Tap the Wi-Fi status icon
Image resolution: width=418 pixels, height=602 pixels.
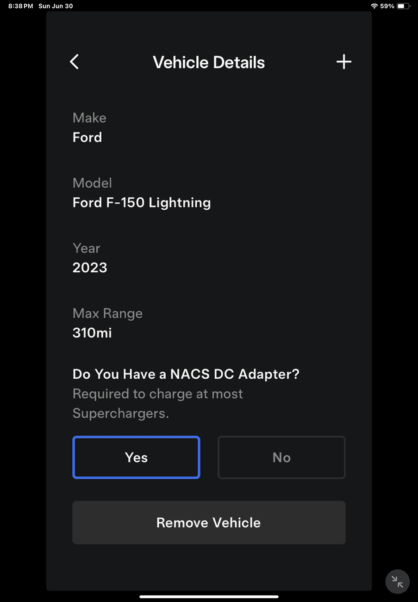tap(374, 6)
